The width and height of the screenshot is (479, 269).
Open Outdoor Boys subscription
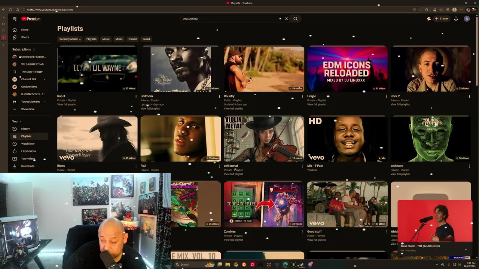click(x=29, y=87)
